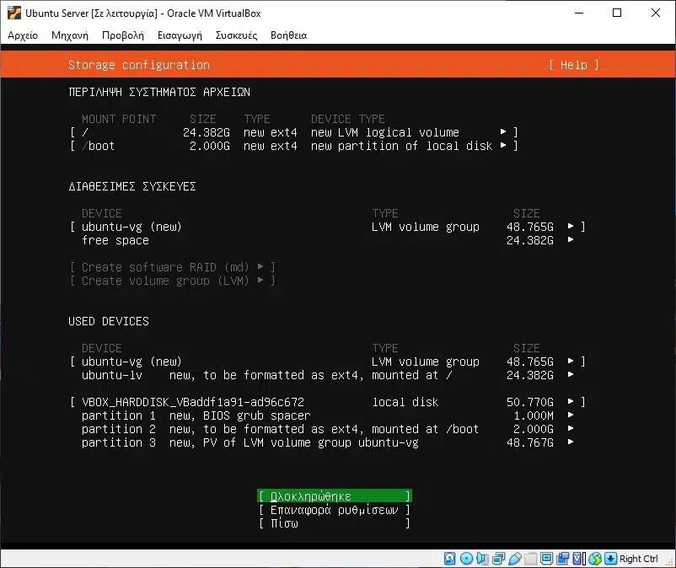The width and height of the screenshot is (676, 568).
Task: Click the CPU virtualization status icon
Action: pos(578,559)
